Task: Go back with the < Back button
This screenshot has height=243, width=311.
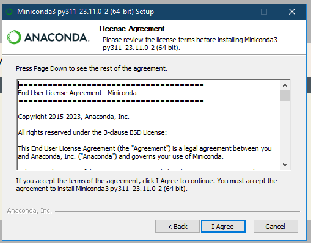Action: tap(177, 226)
